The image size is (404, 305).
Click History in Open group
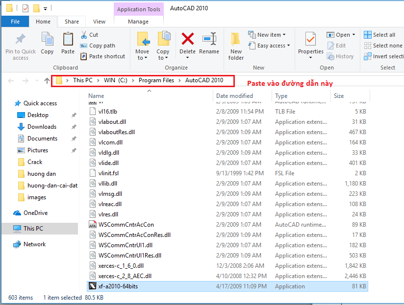coord(340,56)
